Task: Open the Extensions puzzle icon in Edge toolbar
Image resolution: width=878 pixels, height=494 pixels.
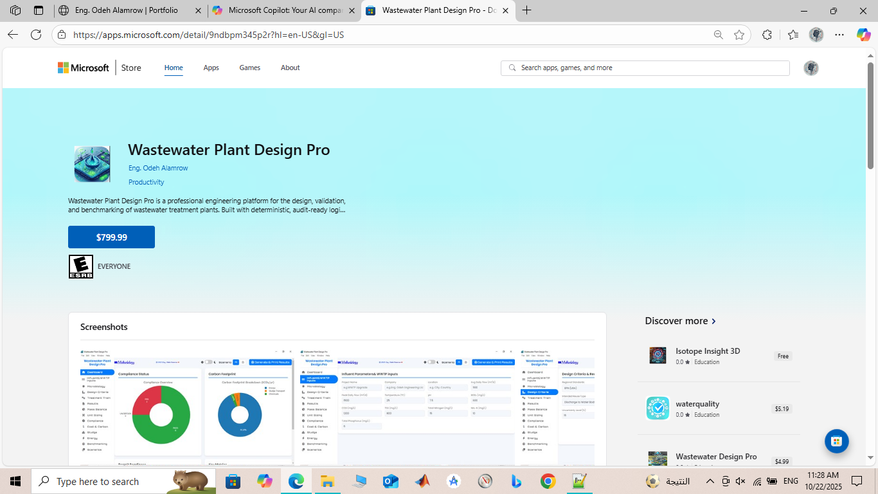Action: tap(767, 35)
